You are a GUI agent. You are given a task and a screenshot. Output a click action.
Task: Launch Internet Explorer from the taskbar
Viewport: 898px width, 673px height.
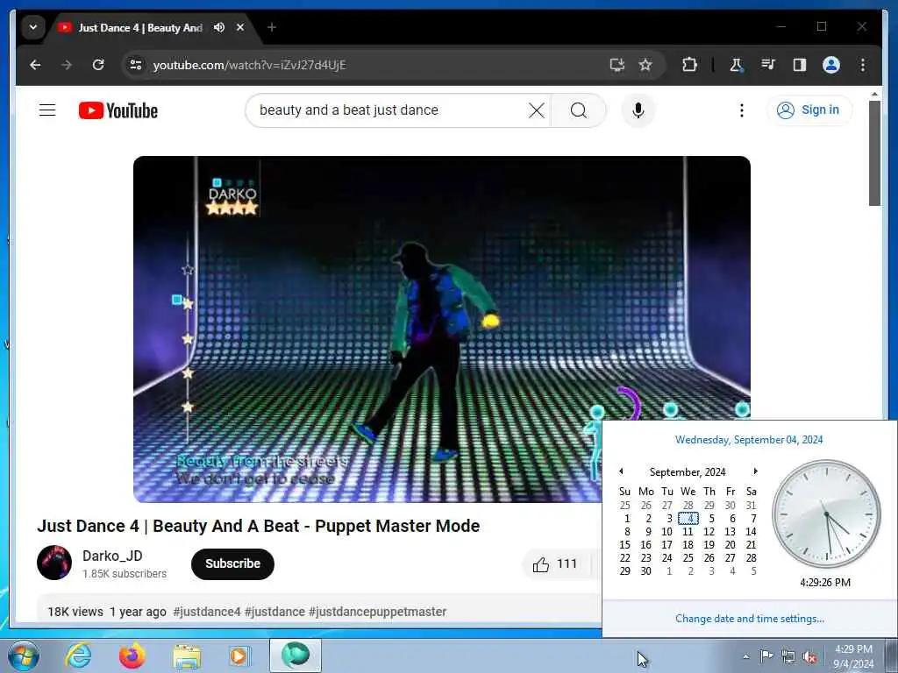point(78,655)
